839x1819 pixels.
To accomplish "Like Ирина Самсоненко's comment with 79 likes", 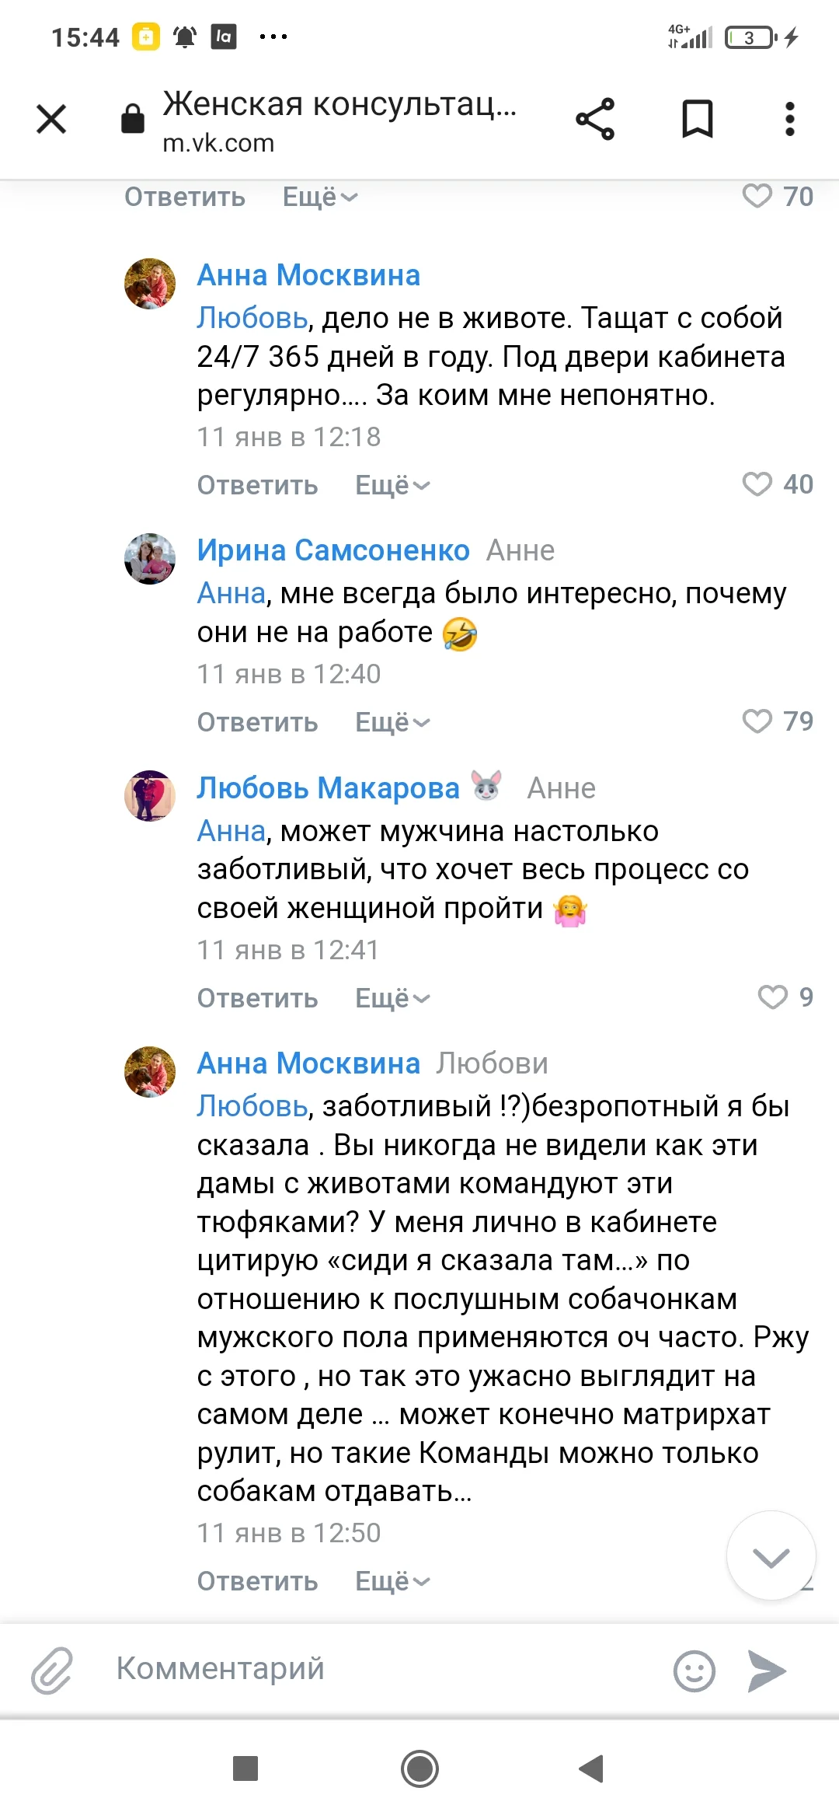I will [x=757, y=721].
